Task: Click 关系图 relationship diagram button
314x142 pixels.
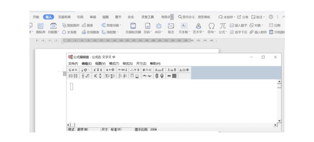Action: point(69,32)
